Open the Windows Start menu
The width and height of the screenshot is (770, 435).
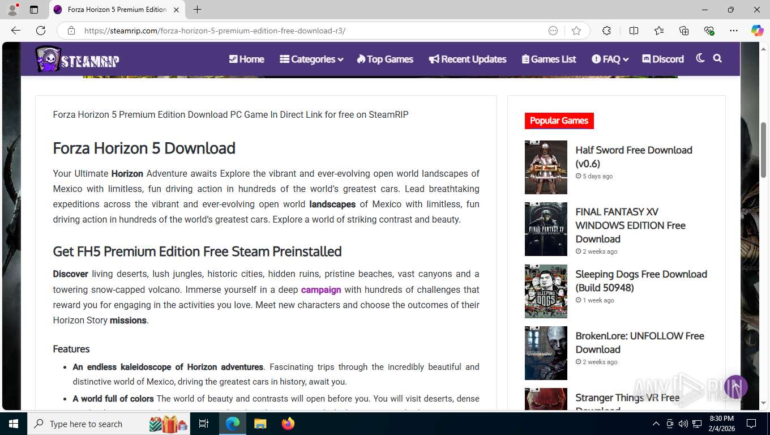tap(13, 424)
